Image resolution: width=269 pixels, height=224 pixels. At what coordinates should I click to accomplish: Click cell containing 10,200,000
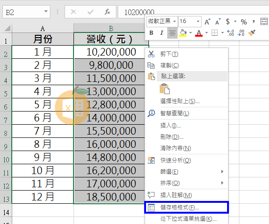(111, 52)
